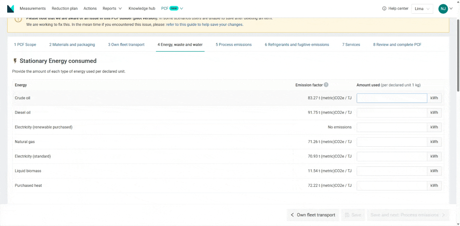This screenshot has height=226, width=460.
Task: Click the 71.26 t (metric)CO2e / TJ value
Action: pyautogui.click(x=330, y=142)
